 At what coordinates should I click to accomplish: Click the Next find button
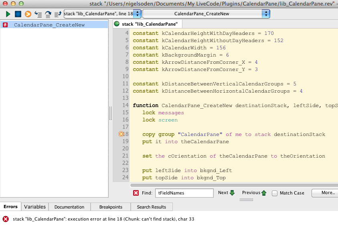(x=226, y=193)
